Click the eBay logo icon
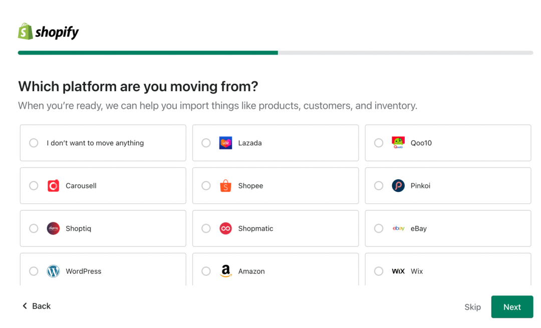 pyautogui.click(x=398, y=228)
